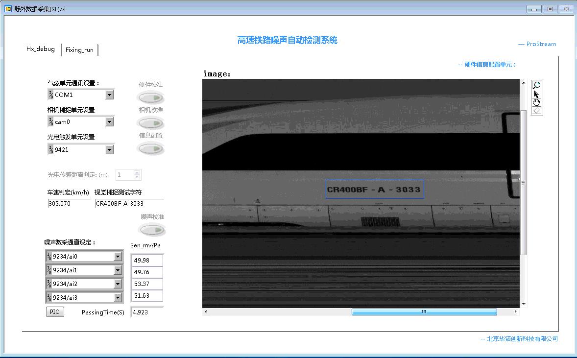Click the 车速判定 field showing 305.670

69,203
